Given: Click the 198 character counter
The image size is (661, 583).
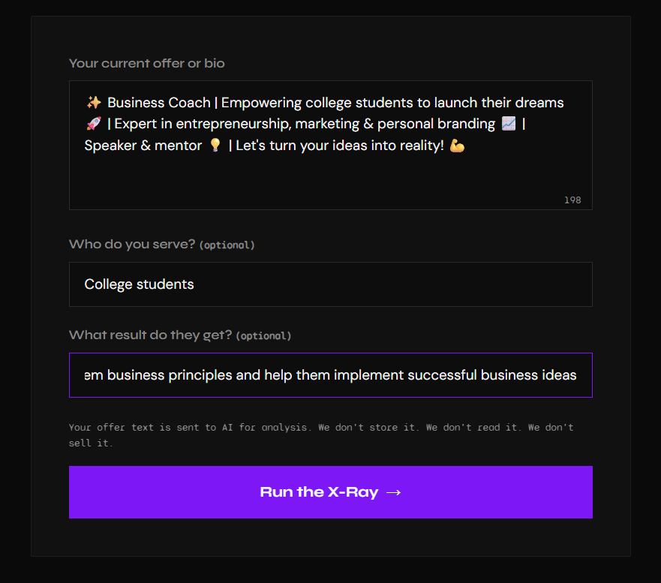Looking at the screenshot, I should click(x=572, y=200).
